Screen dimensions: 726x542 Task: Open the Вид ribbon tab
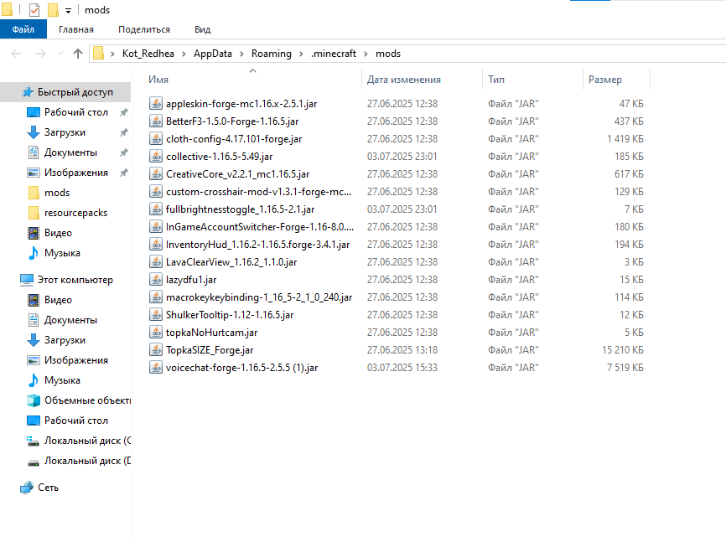click(x=202, y=29)
